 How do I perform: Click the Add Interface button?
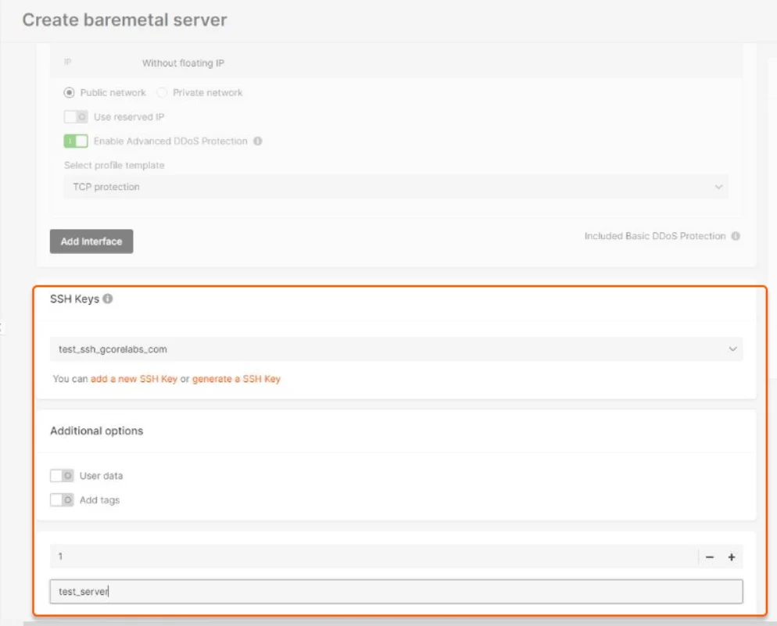coord(91,241)
